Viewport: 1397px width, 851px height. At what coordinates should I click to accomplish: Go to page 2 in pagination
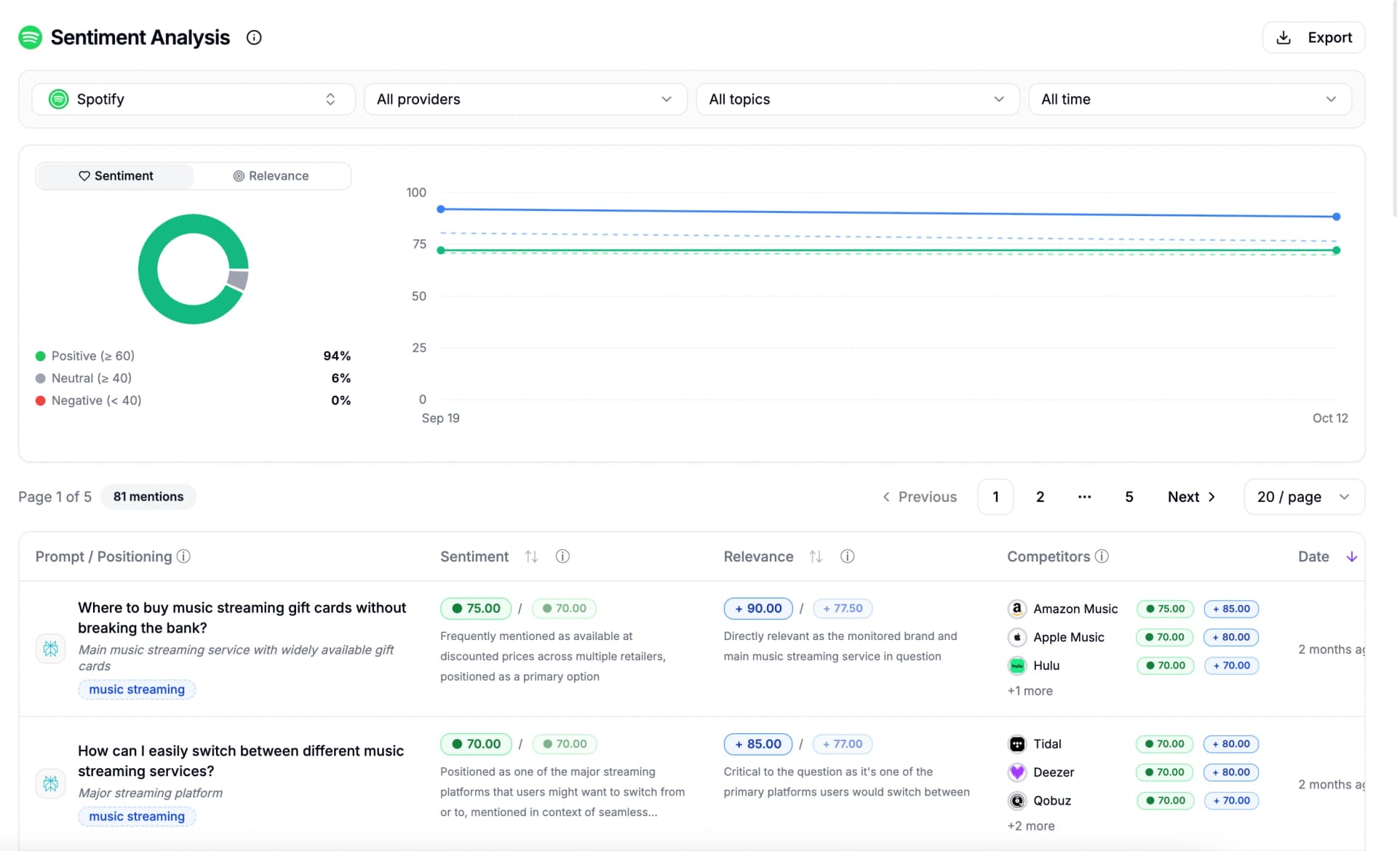(x=1040, y=497)
